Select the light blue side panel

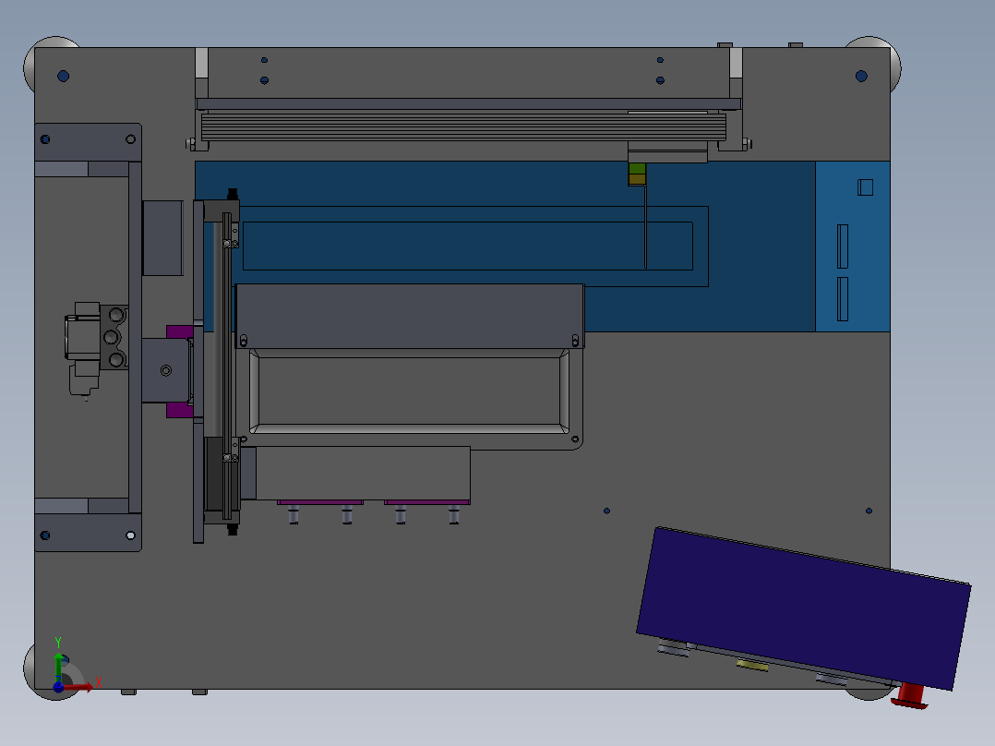click(x=852, y=247)
